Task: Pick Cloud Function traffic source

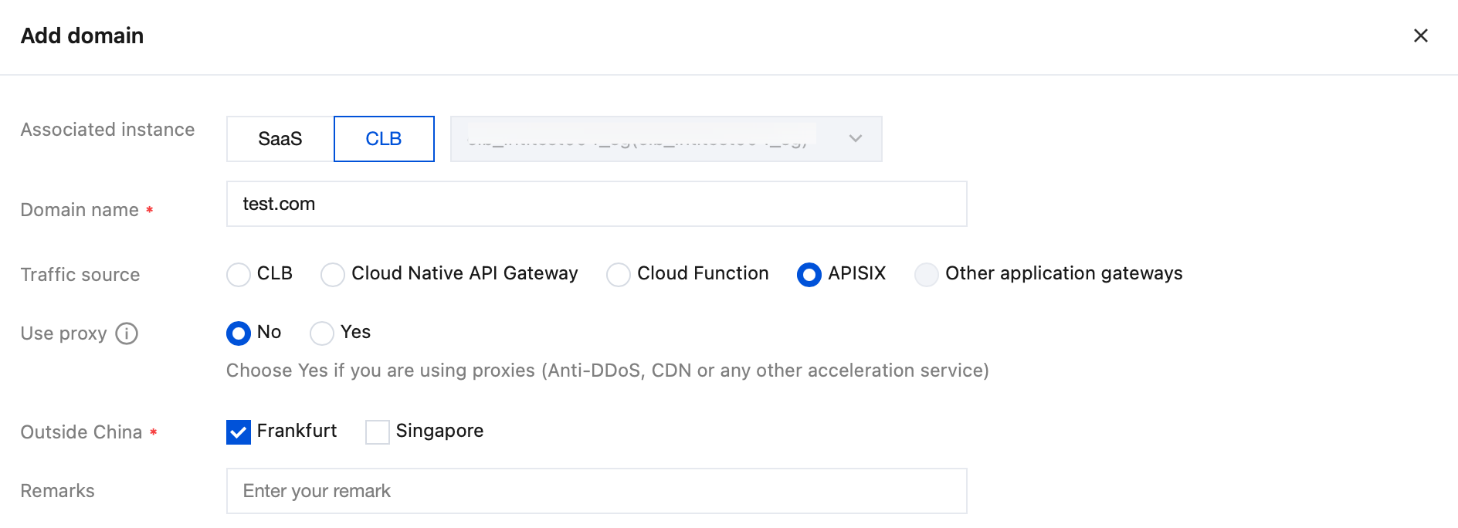Action: tap(619, 275)
